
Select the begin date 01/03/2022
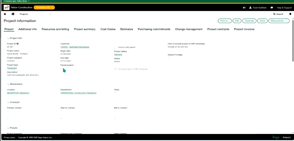point(66,54)
